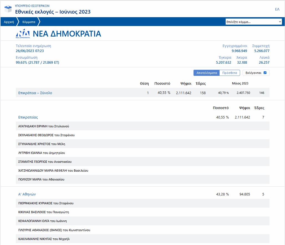Open the Α' Αθηνών district link
This screenshot has width=285, height=245.
coord(27,194)
